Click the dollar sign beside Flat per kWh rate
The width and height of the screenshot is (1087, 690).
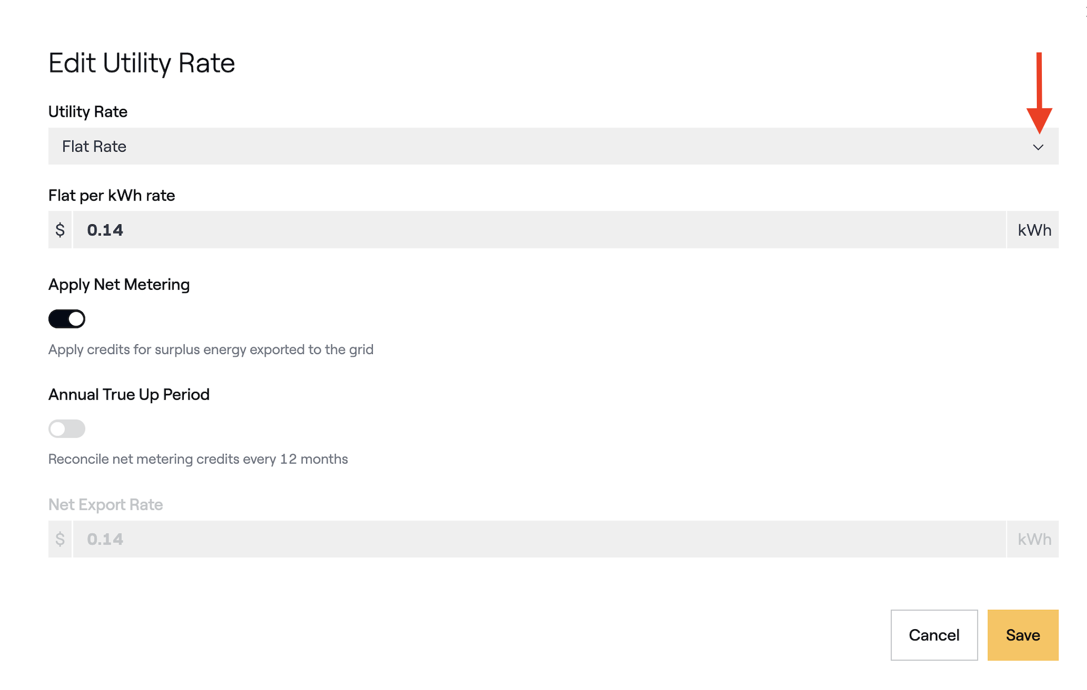tap(60, 230)
